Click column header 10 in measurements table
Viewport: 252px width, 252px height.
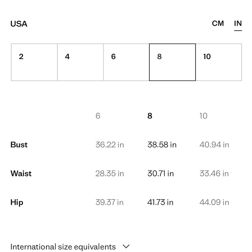point(203,116)
